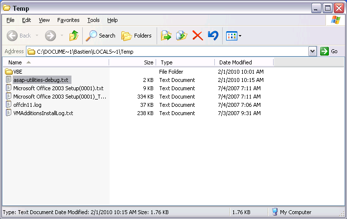Click the VMAdditionsInstallLog.txt file icon
347x219 pixels.
pos(9,113)
